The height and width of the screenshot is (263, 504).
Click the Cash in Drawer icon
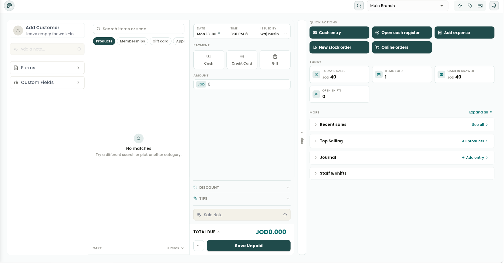tap(441, 74)
